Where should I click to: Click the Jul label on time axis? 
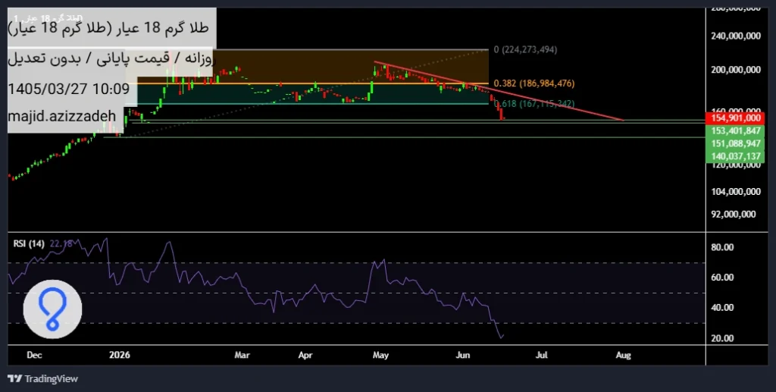543,356
